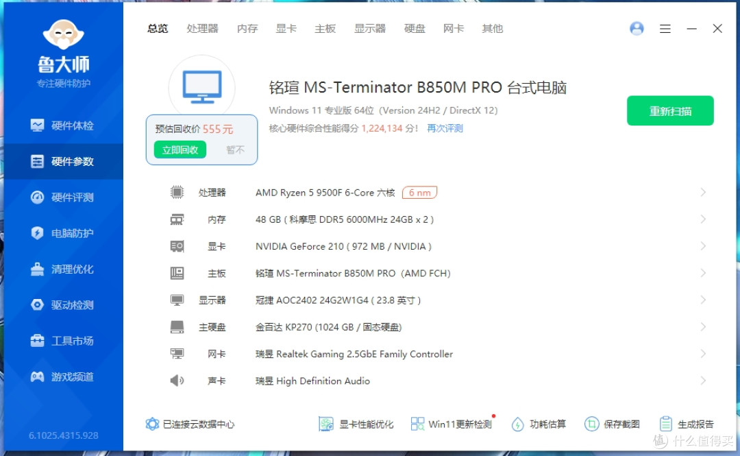Click the 48 GB memory description

click(345, 219)
